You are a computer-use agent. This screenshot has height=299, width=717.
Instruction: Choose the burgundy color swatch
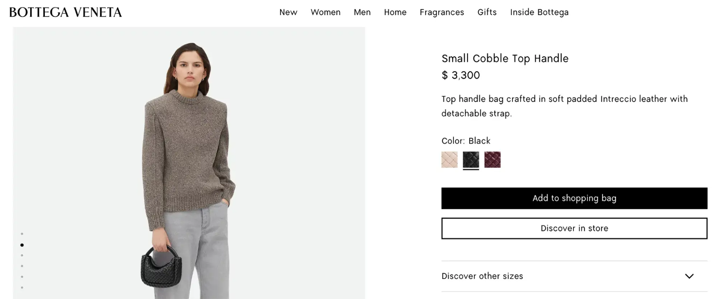pyautogui.click(x=492, y=160)
